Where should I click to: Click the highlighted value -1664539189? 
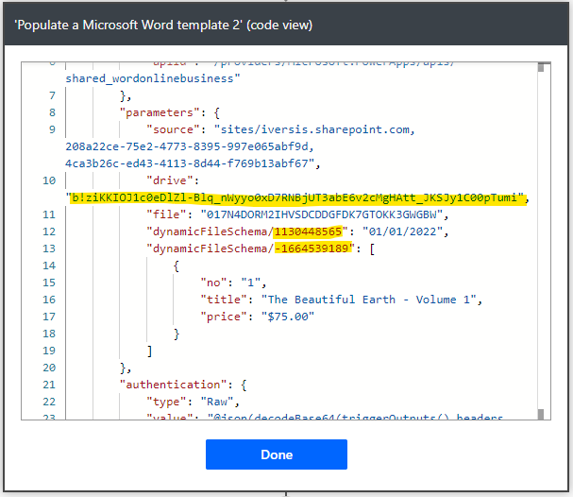[x=314, y=248]
